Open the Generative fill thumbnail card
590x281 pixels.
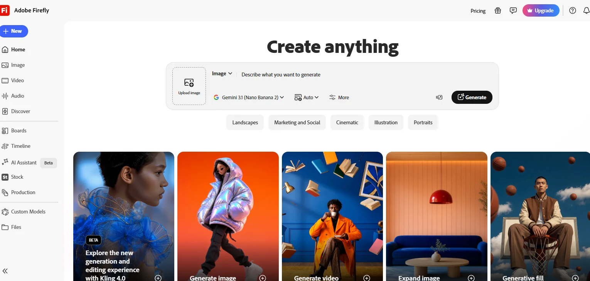coord(540,216)
